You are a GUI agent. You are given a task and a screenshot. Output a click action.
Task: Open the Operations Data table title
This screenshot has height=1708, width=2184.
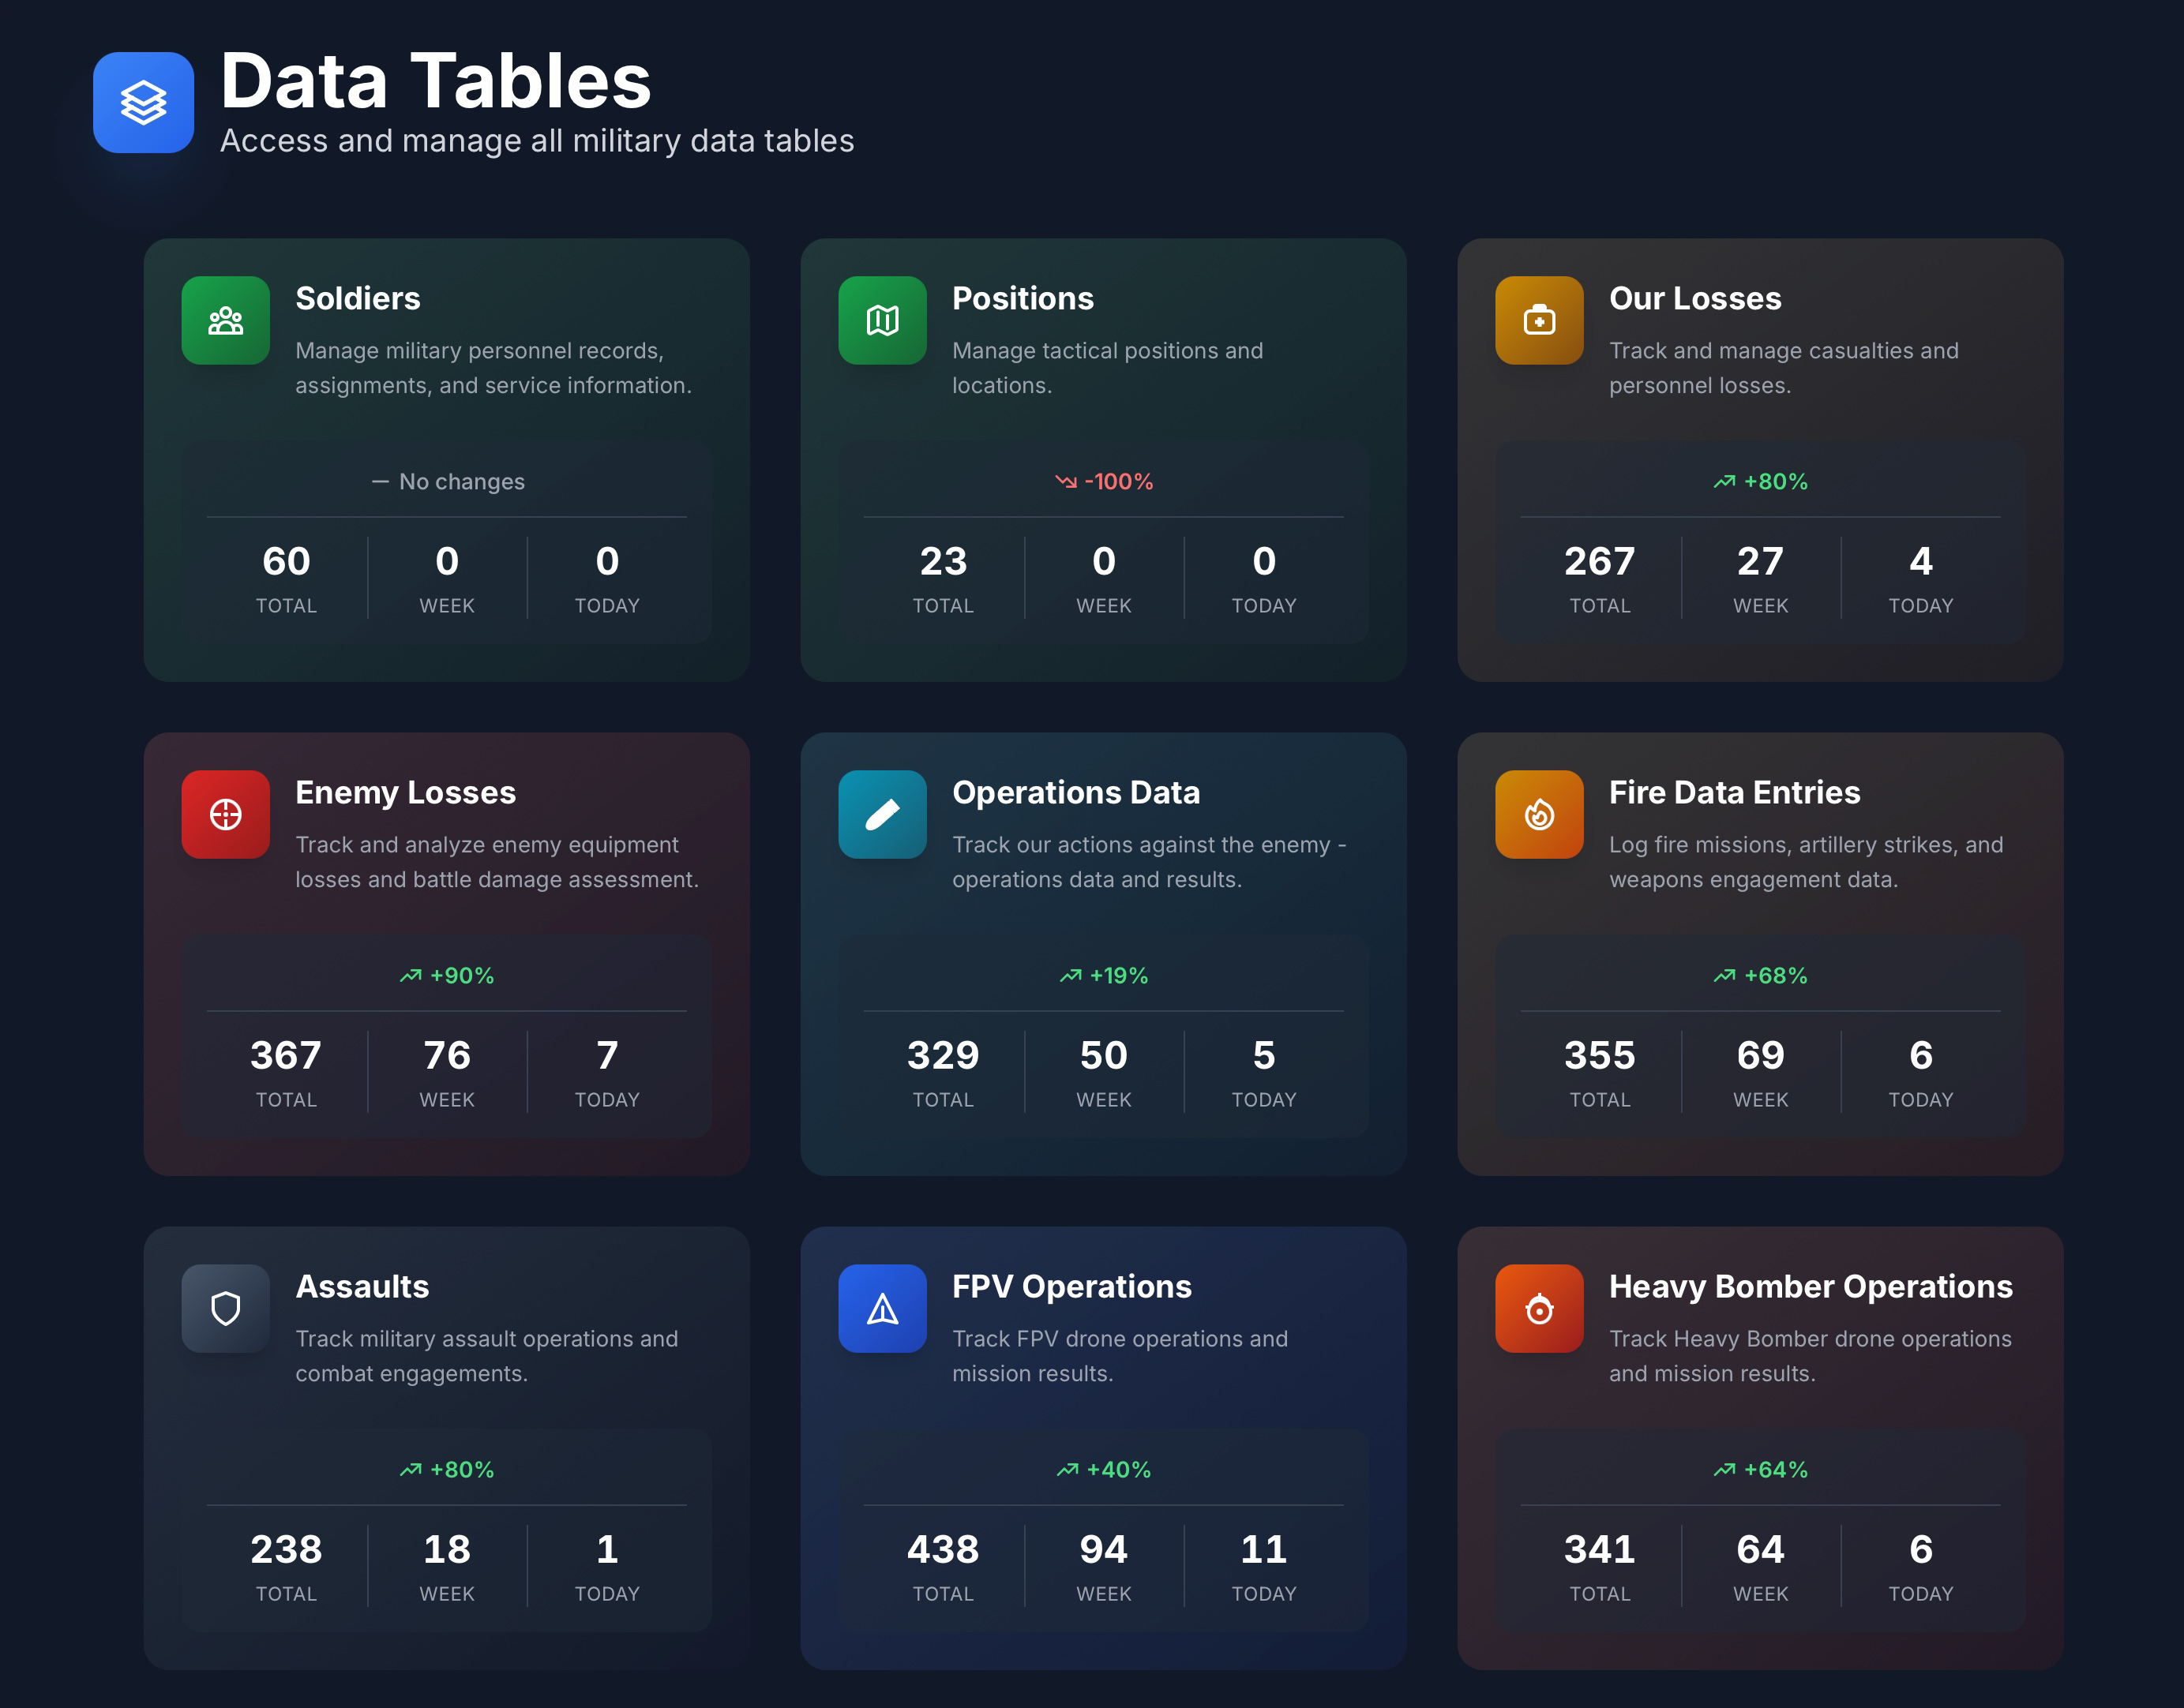coord(1075,792)
